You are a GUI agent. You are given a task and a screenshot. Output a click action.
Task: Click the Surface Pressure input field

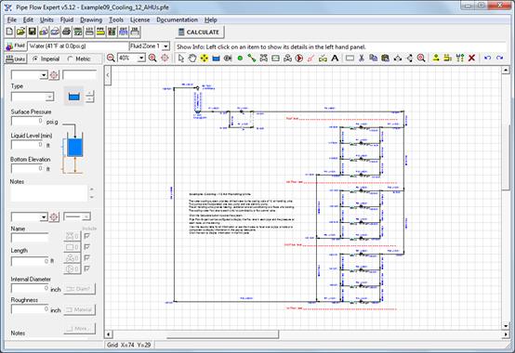(x=27, y=121)
